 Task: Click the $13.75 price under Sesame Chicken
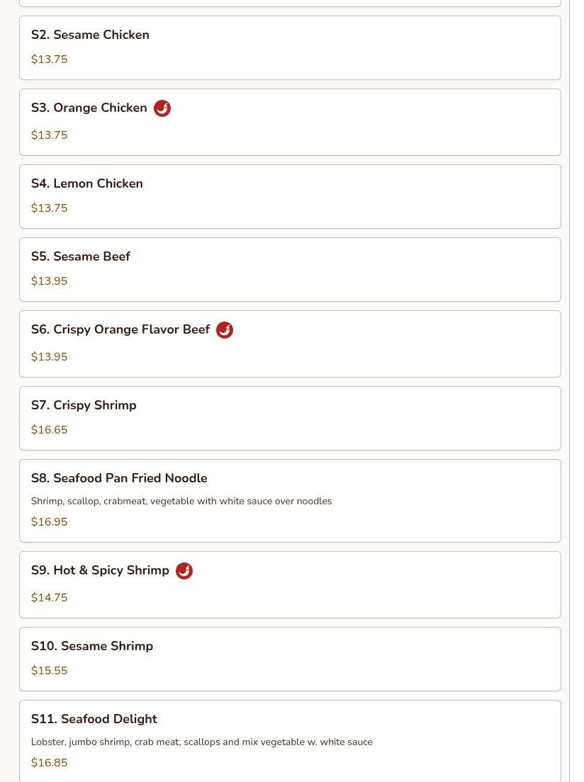(49, 59)
